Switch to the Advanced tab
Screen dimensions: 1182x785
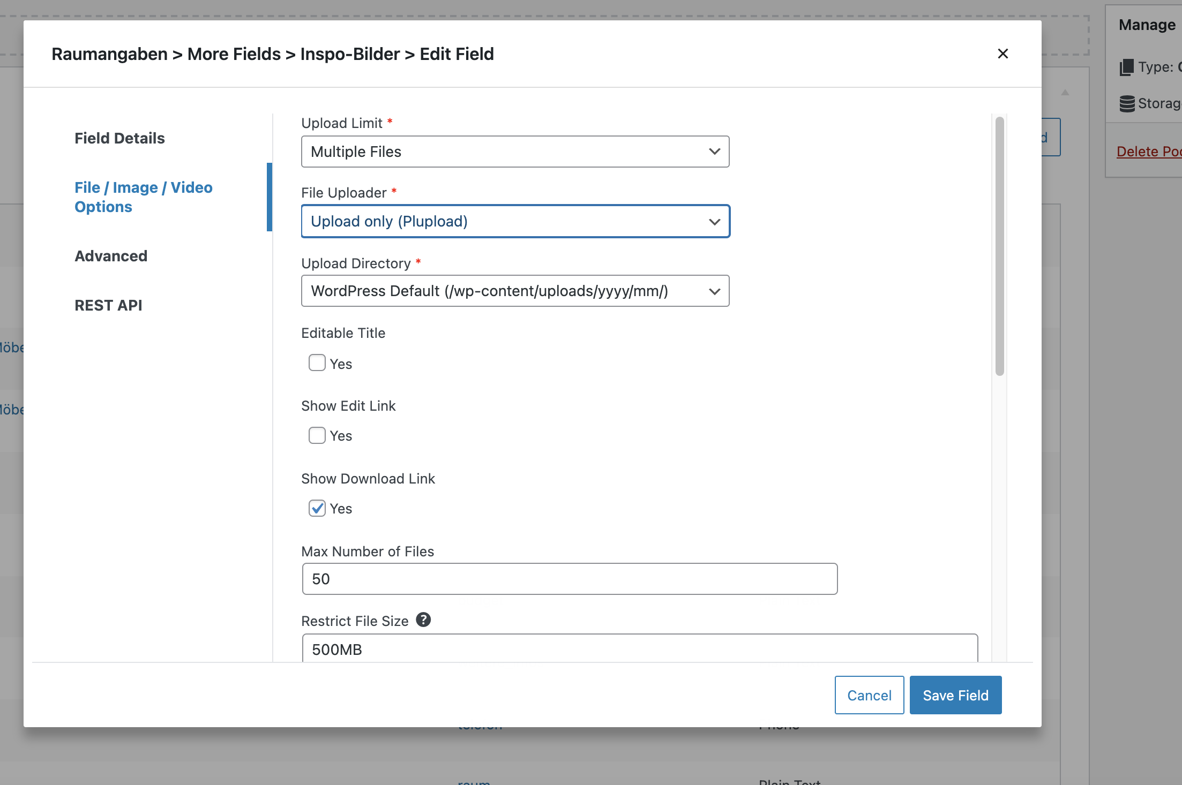111,256
